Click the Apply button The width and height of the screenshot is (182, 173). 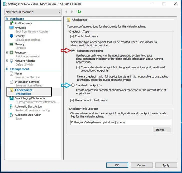click(166, 165)
